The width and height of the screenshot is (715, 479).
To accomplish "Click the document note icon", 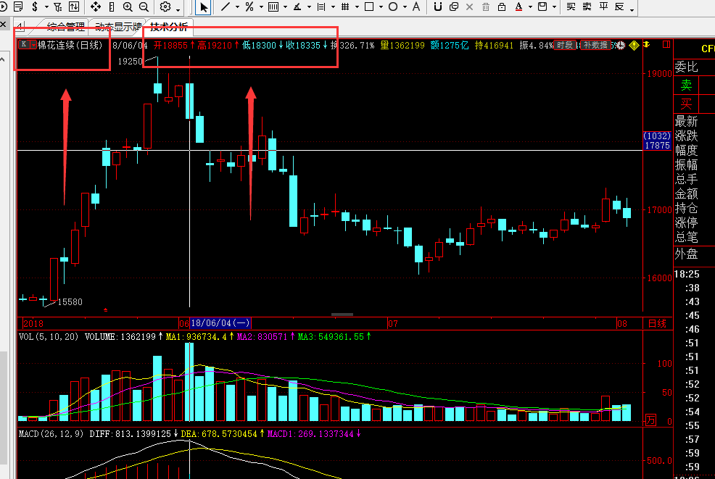I will 19,7.
